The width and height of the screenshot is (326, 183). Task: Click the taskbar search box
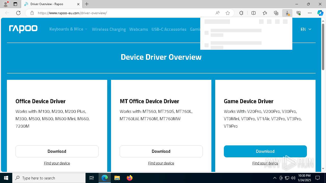pos(49,178)
